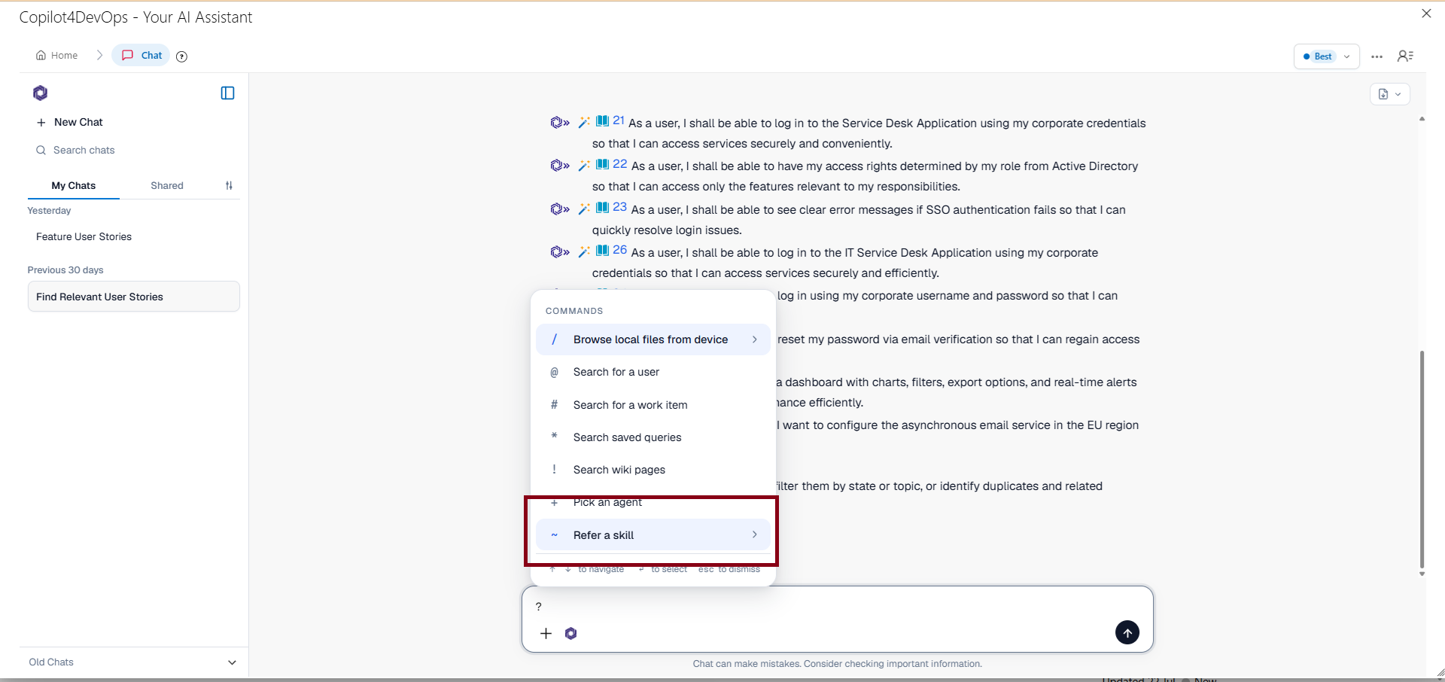Click the Copilot agent icon in chat input
The image size is (1445, 682).
[571, 633]
